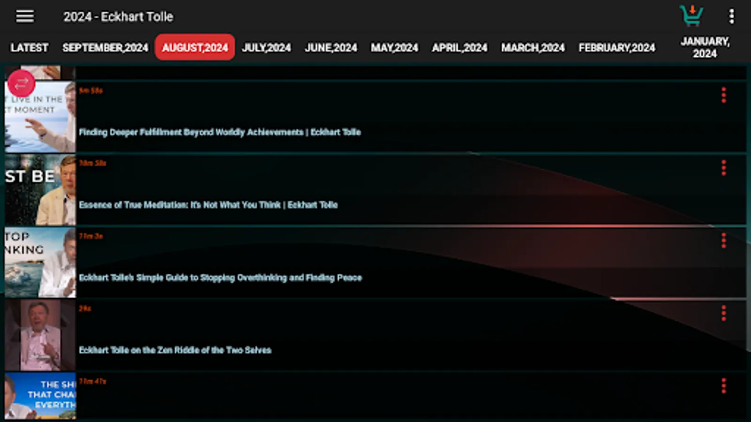Switch to the APRIL,2024 tab
The width and height of the screenshot is (751, 422).
tap(460, 47)
